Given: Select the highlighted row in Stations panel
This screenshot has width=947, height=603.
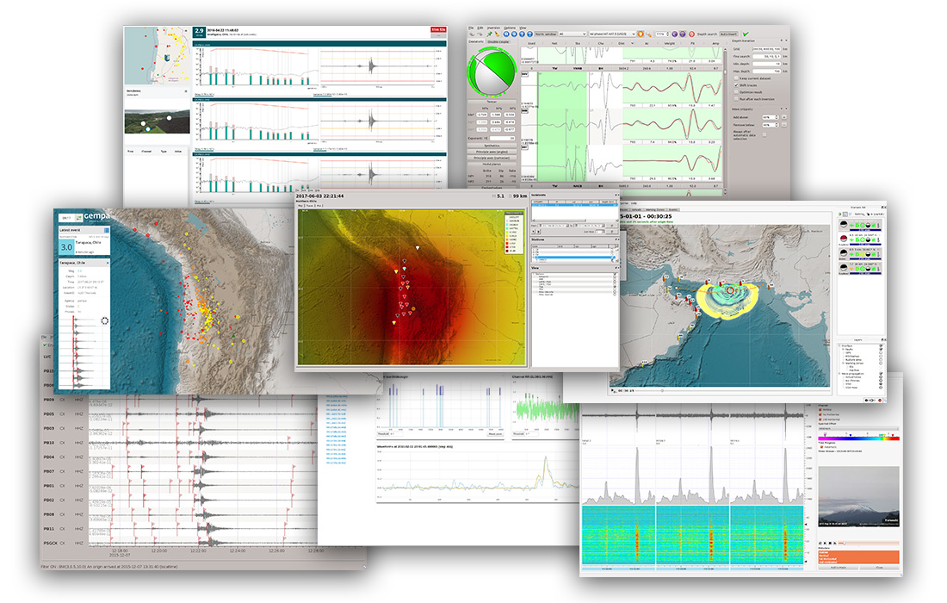Looking at the screenshot, I should (575, 257).
